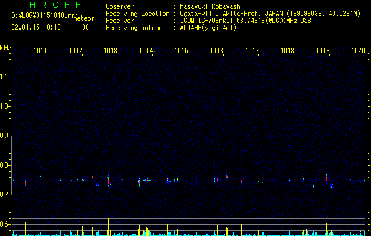Click the name Masayuki Kobayashi
This screenshot has height=236, width=371.
(212, 6)
